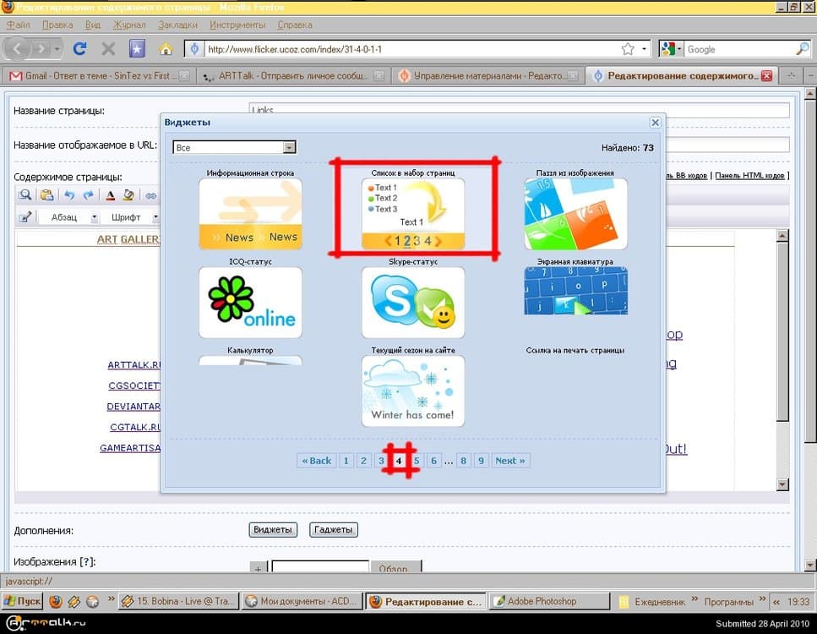The width and height of the screenshot is (817, 634).
Task: Click the browser Reload button
Action: pyautogui.click(x=80, y=49)
